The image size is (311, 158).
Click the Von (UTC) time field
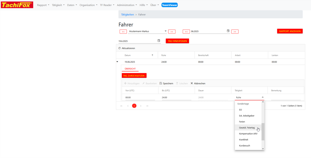pyautogui.click(x=140, y=98)
